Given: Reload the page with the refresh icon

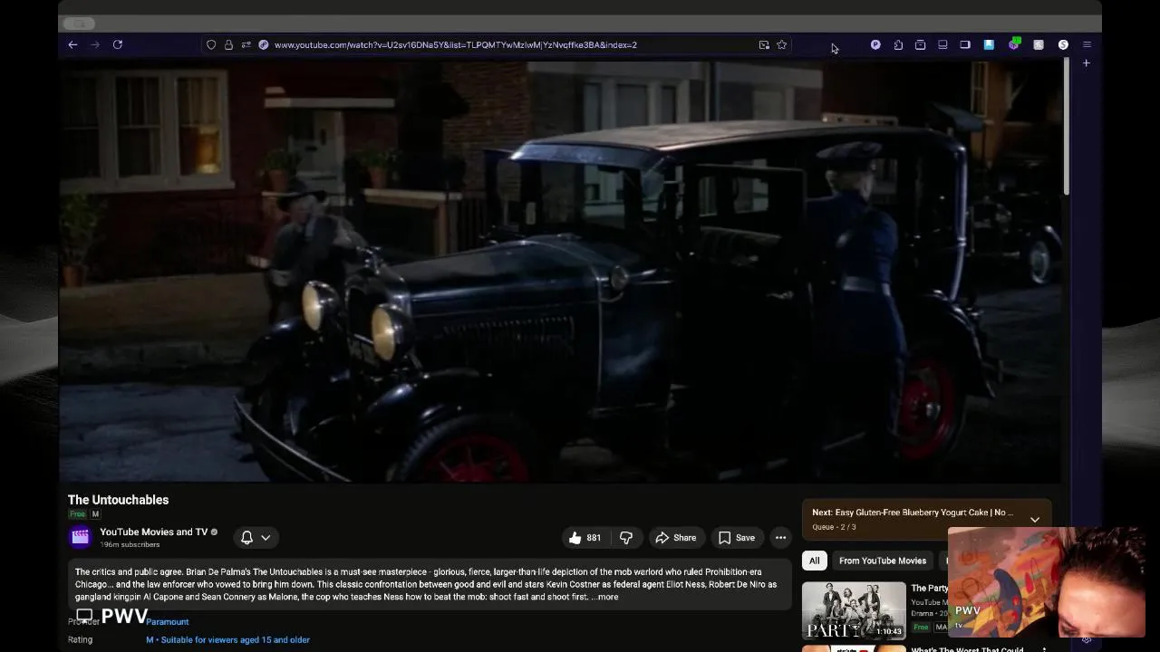Looking at the screenshot, I should tap(118, 44).
